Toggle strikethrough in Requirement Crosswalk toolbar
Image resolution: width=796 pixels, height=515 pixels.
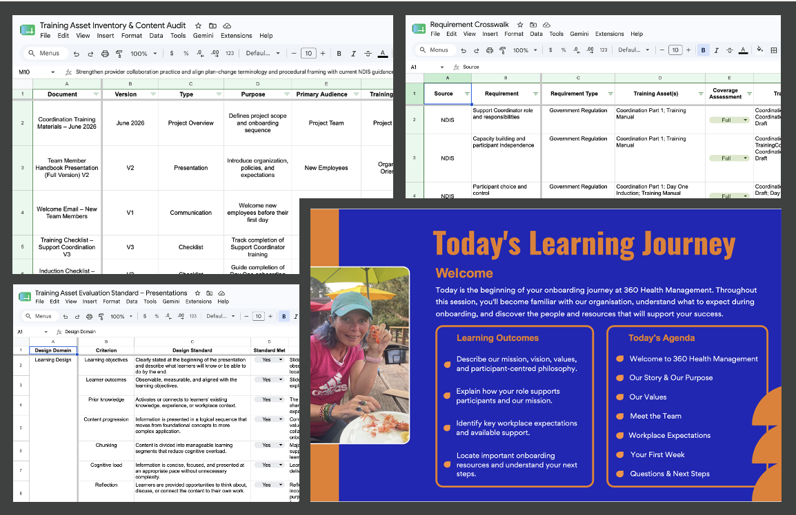[730, 50]
